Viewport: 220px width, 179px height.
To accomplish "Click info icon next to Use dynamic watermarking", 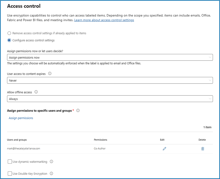I will [52, 162].
